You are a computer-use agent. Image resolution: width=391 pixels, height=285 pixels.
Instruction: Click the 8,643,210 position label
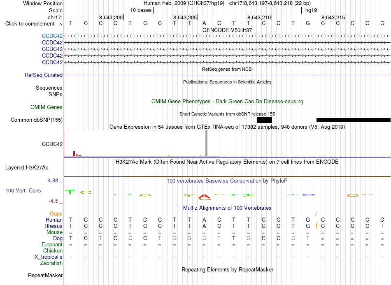259,17
